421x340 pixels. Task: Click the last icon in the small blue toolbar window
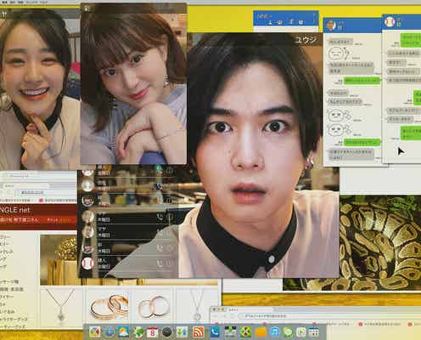coord(301,22)
